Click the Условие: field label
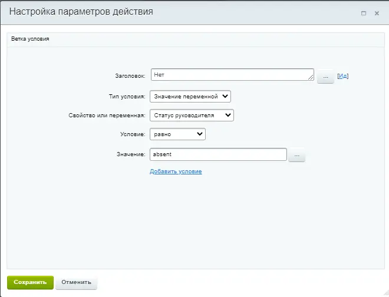This screenshot has width=389, height=297. (x=133, y=134)
